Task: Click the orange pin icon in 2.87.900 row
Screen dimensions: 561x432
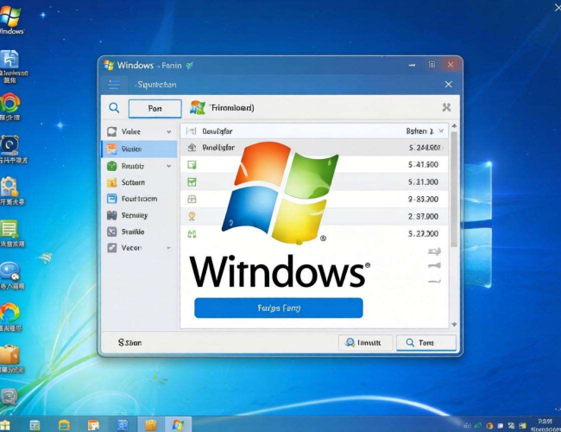Action: click(x=192, y=216)
